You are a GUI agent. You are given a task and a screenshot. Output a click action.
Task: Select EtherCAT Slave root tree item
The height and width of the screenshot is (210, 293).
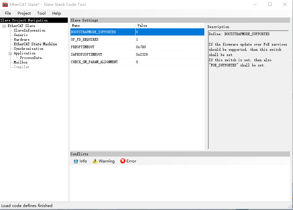coord(21,26)
